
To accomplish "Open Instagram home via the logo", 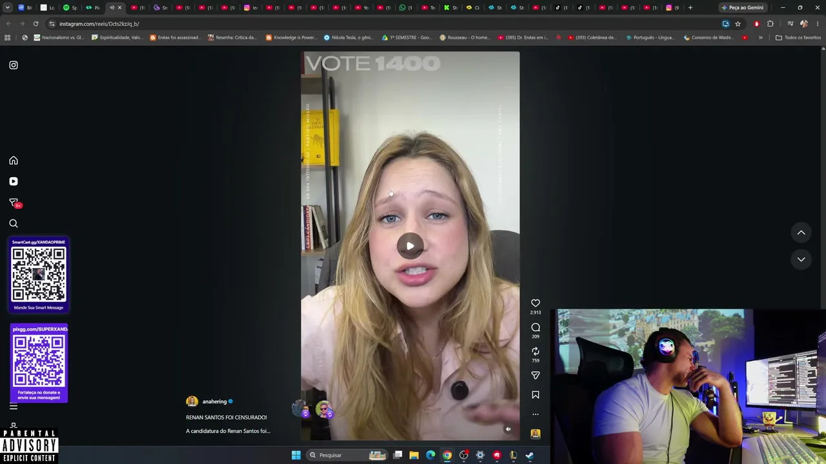I will 14,65.
